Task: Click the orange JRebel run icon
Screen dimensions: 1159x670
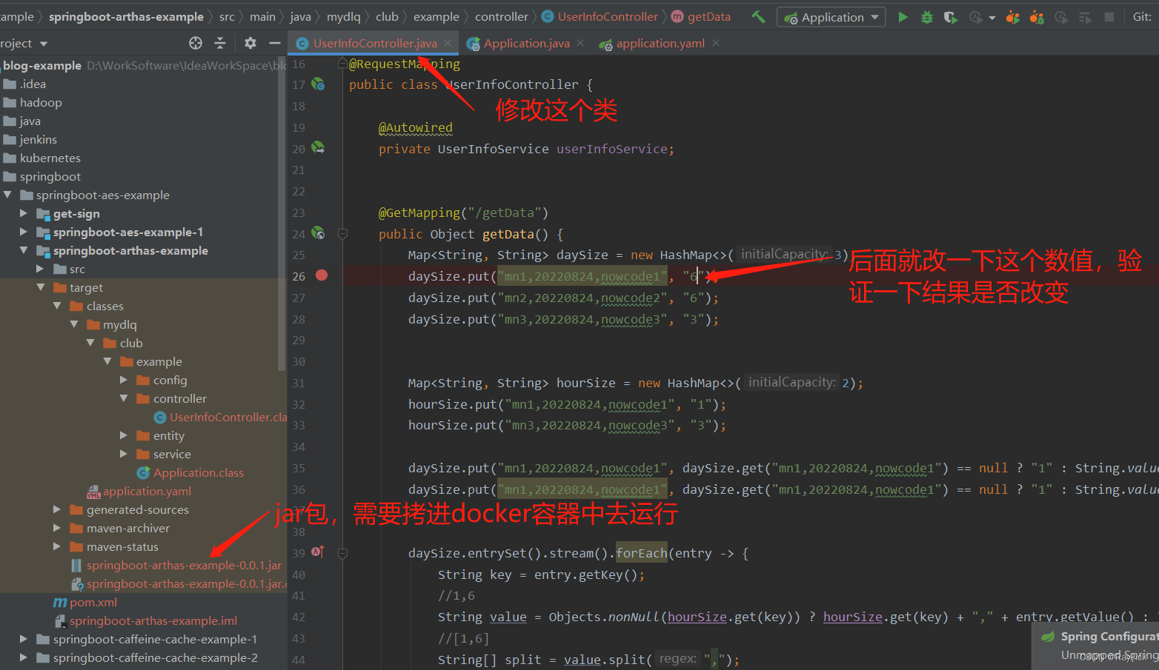Action: [1013, 16]
